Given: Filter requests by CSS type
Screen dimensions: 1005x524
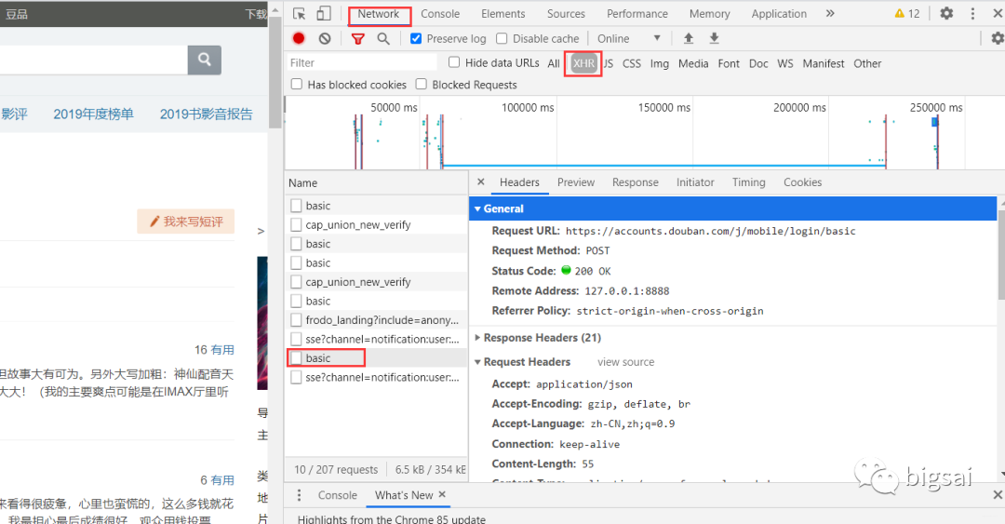Looking at the screenshot, I should click(x=631, y=63).
